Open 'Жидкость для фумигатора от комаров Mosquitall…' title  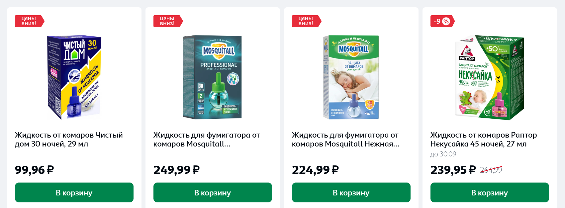(207, 140)
